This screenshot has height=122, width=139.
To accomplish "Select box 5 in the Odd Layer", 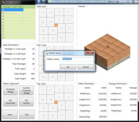I will pos(50,13).
